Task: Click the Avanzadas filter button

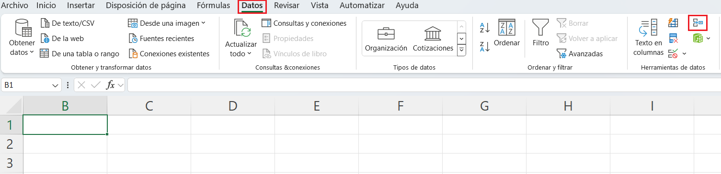Action: [x=580, y=54]
